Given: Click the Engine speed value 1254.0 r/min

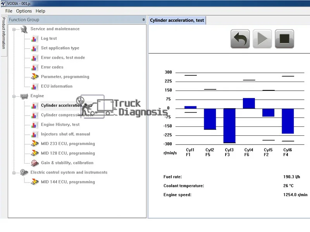Looking at the screenshot, I should click(x=295, y=195).
